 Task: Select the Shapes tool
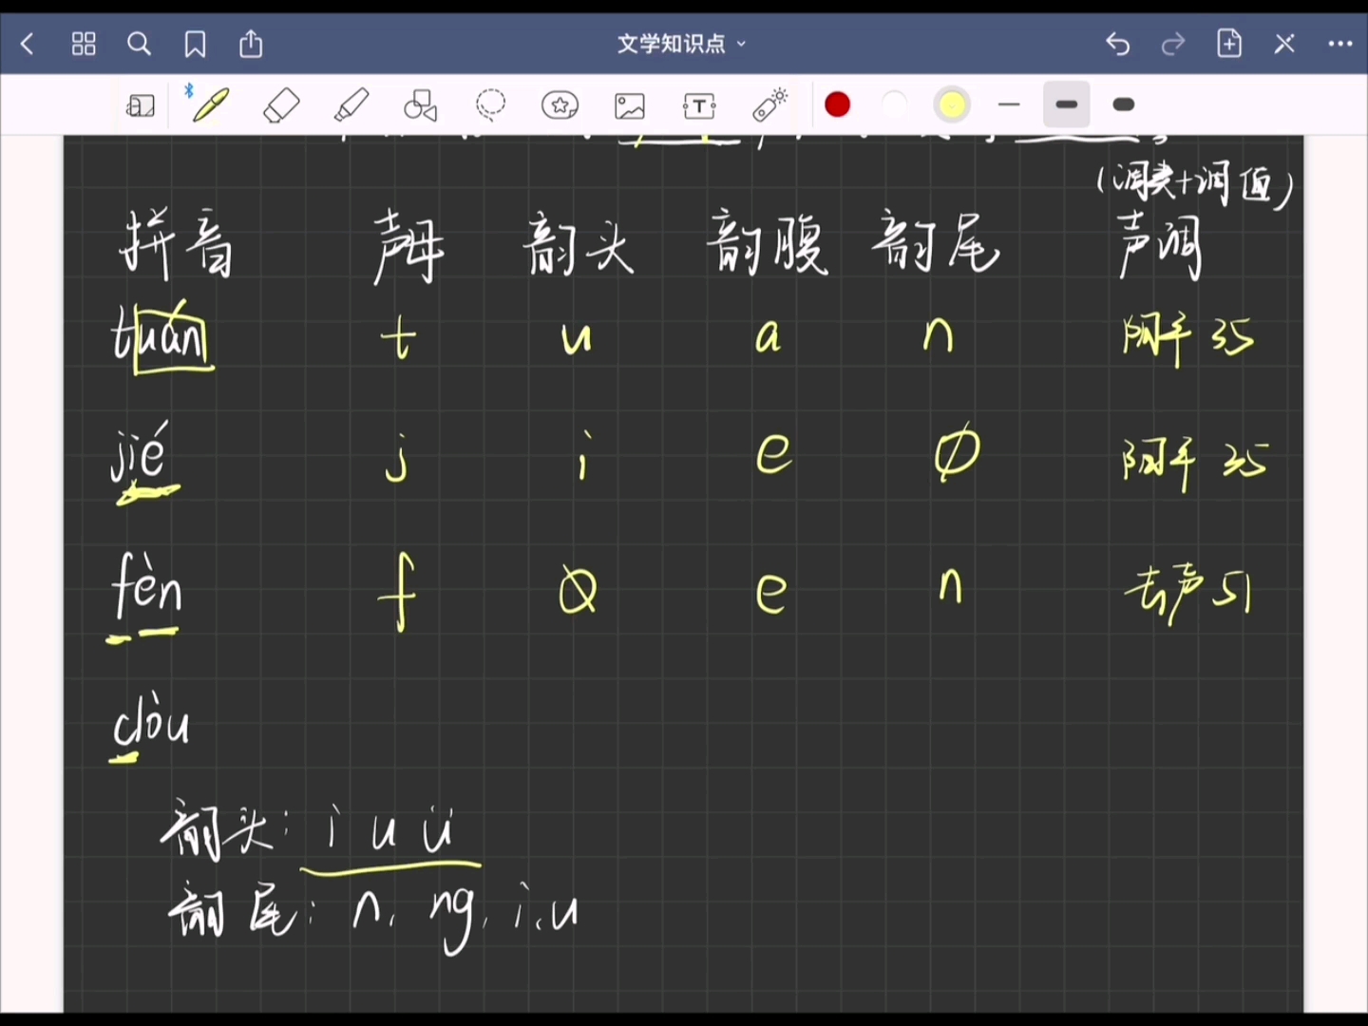421,105
